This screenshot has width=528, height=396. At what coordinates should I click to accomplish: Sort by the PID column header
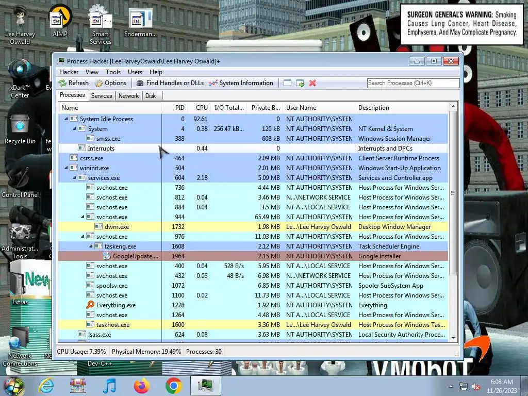click(174, 108)
